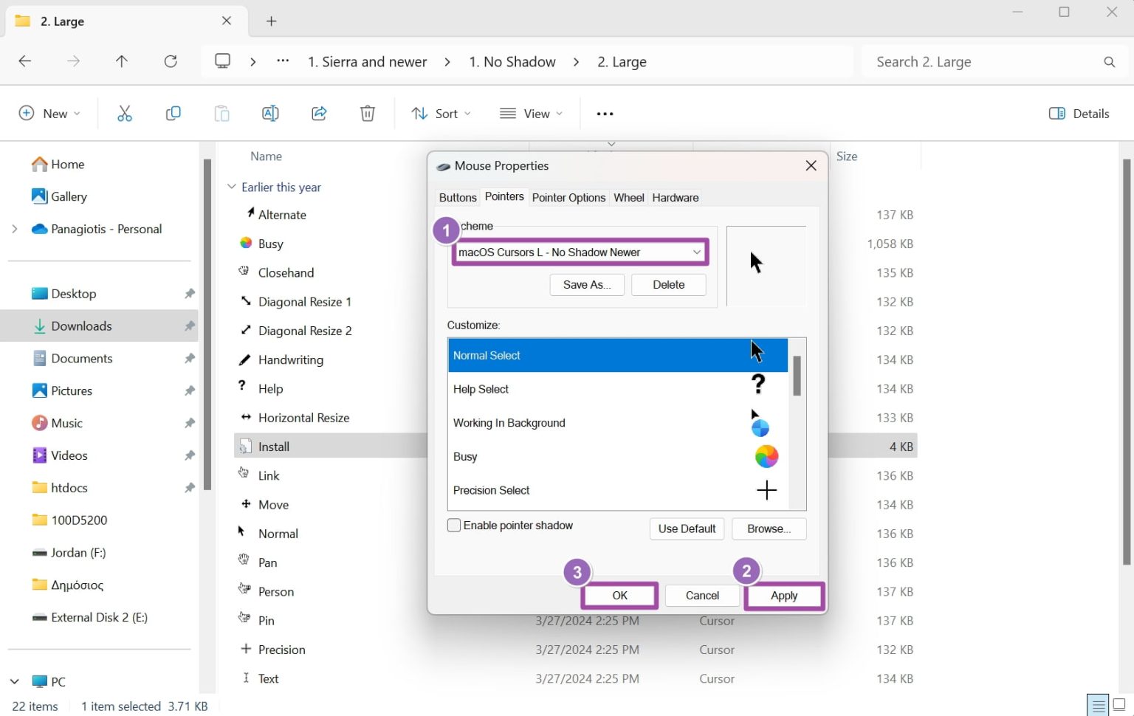Click the Copy icon in the toolbar
The height and width of the screenshot is (716, 1134).
[x=173, y=113]
